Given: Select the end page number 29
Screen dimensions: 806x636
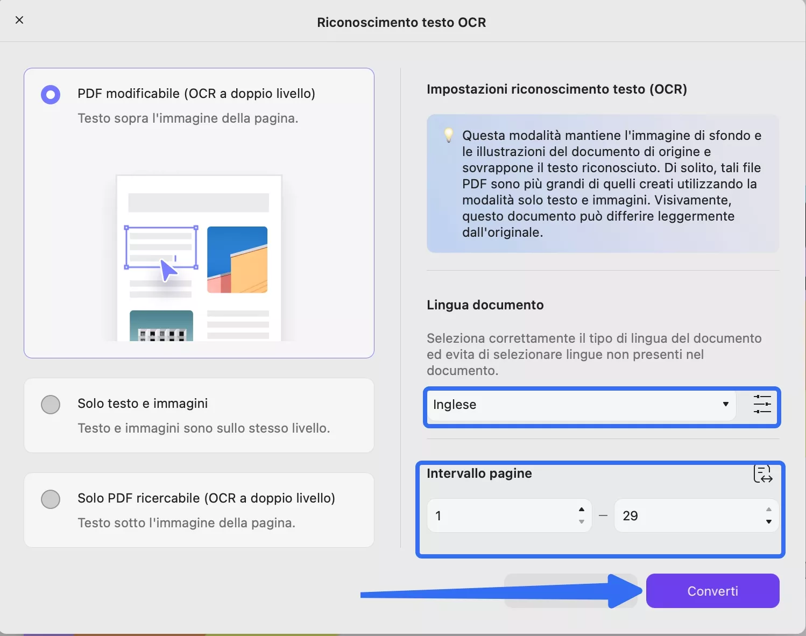Looking at the screenshot, I should 689,515.
